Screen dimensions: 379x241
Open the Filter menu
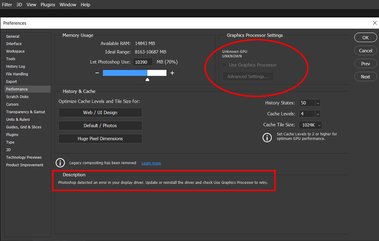pyautogui.click(x=7, y=5)
